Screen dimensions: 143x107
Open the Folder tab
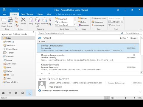40,14
